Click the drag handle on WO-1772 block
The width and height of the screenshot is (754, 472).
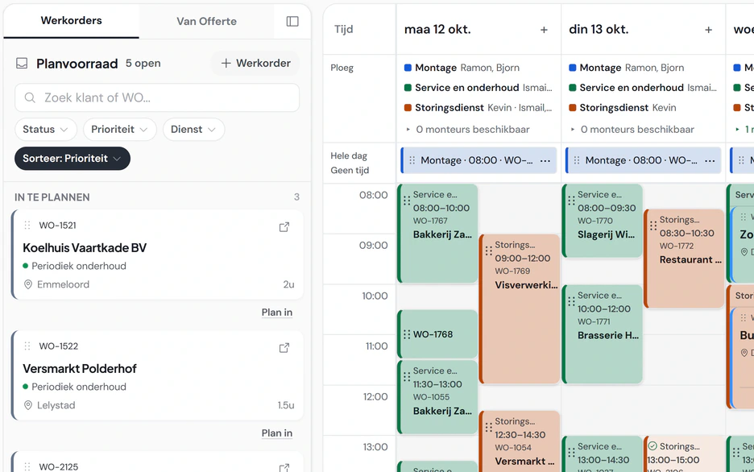pyautogui.click(x=653, y=226)
